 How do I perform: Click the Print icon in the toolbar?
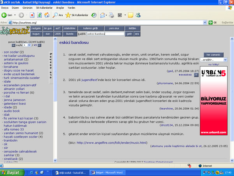click(x=111, y=15)
